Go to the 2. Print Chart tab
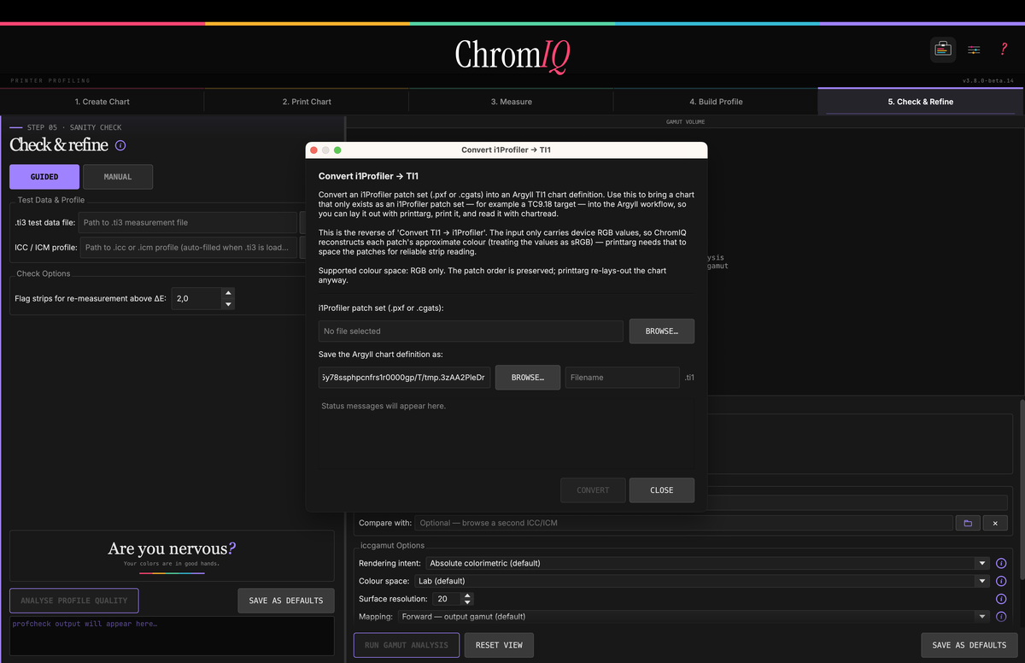The image size is (1025, 663). [307, 102]
